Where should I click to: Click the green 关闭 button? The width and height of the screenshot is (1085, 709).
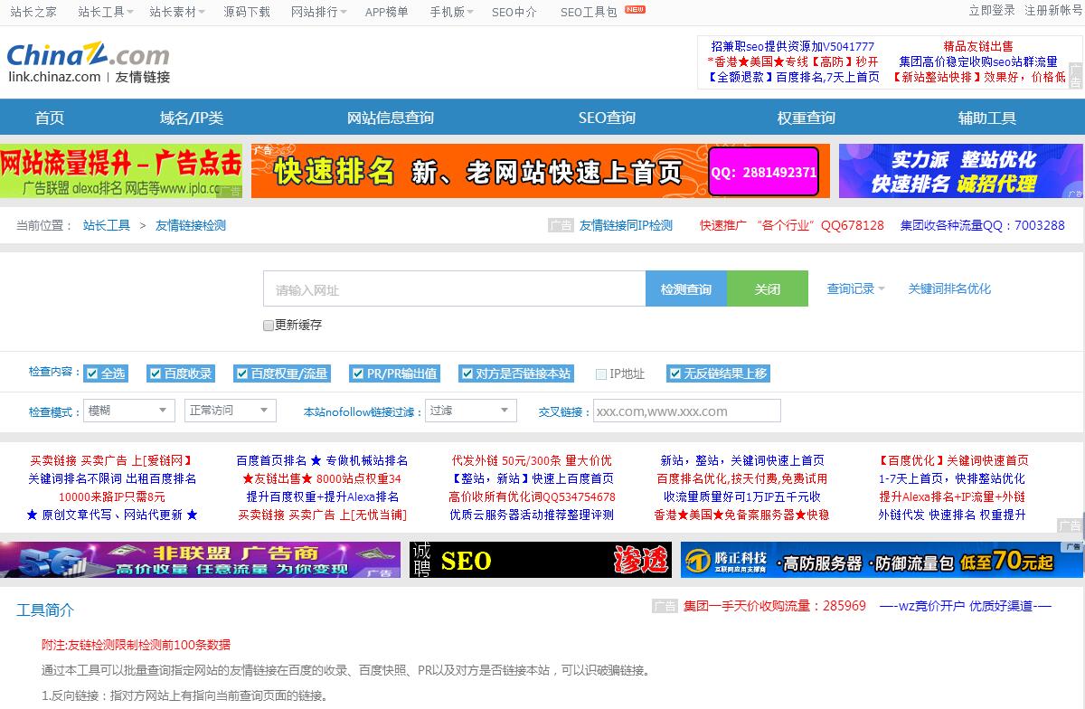767,289
